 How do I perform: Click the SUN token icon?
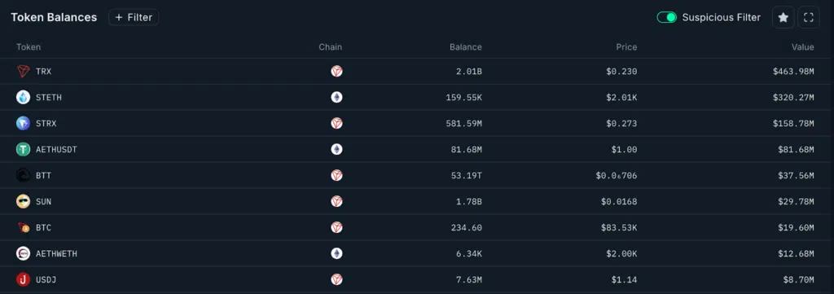pos(23,201)
